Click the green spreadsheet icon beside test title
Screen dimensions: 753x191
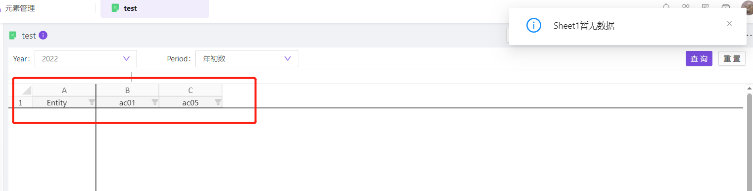(13, 35)
